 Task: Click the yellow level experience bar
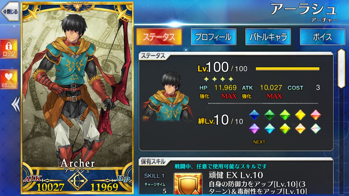tap(288, 69)
